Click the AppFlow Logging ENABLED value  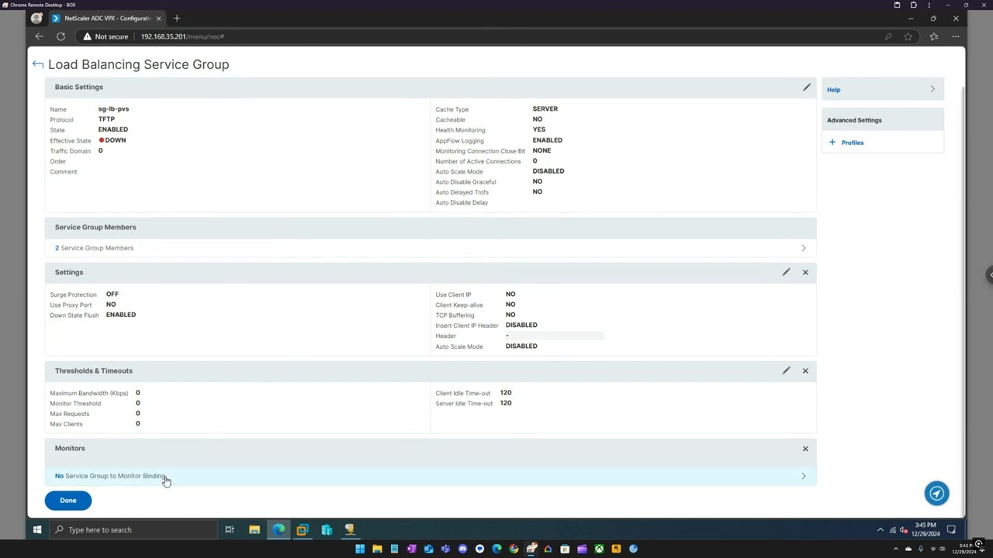(548, 140)
